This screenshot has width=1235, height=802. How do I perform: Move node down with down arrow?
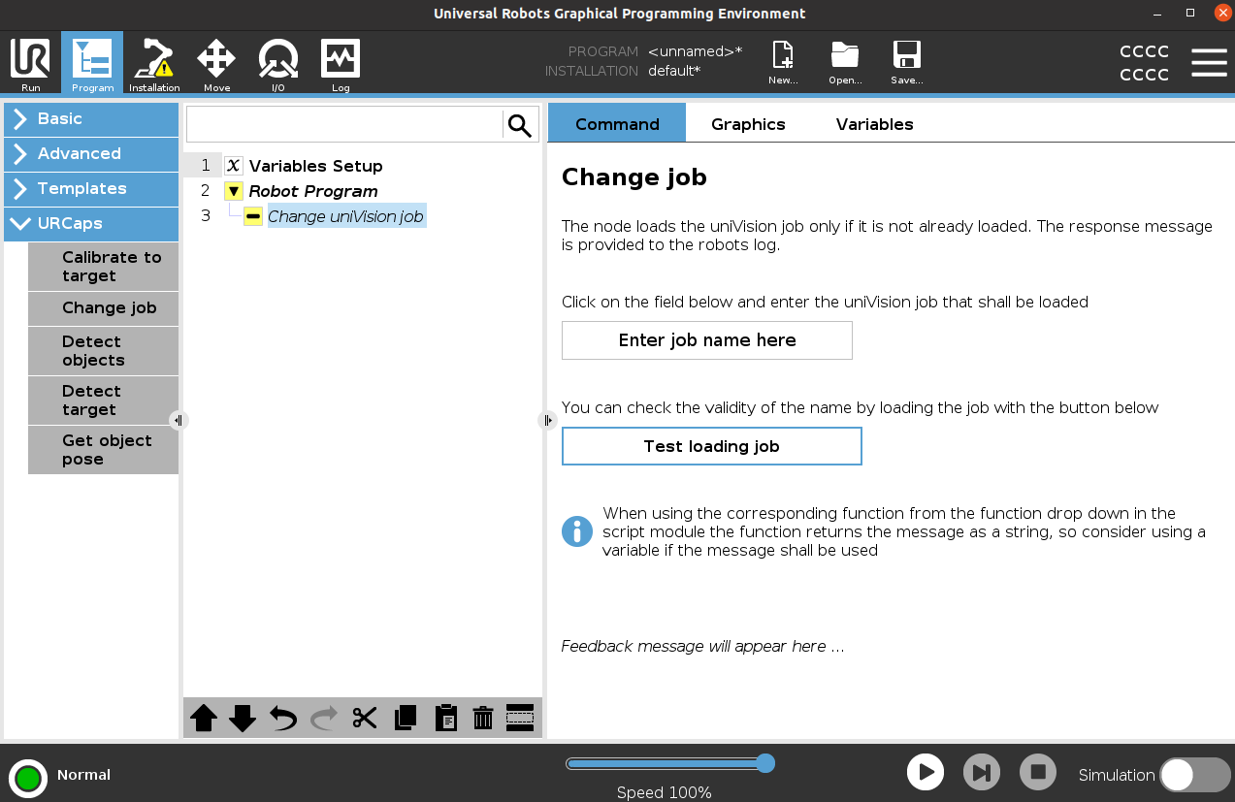(243, 719)
